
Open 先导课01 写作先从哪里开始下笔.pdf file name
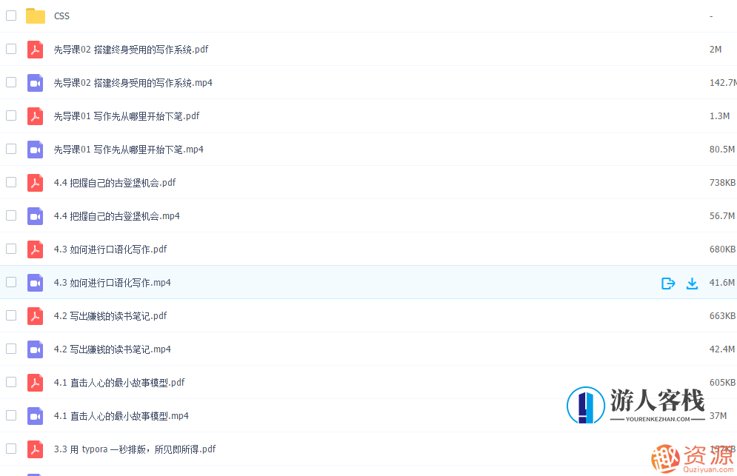(x=127, y=116)
